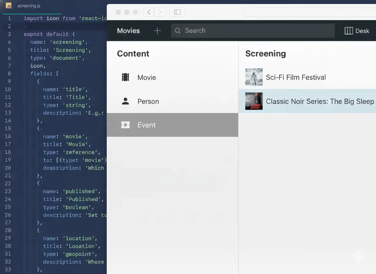
Task: Click the Movies heading
Action: (128, 30)
